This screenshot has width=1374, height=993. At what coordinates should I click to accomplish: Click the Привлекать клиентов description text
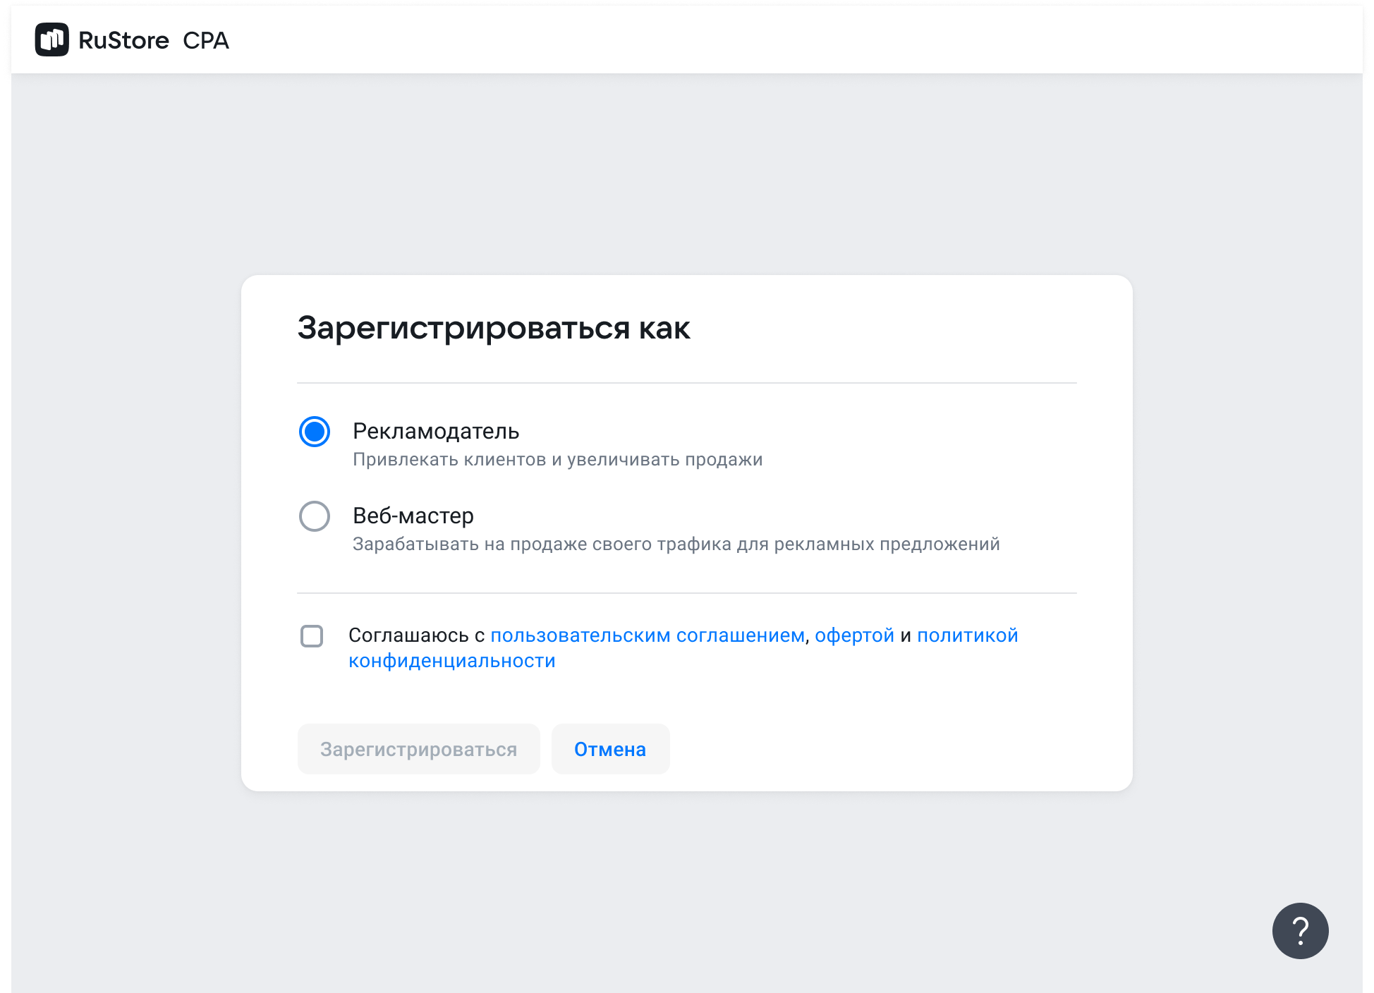pyautogui.click(x=557, y=460)
